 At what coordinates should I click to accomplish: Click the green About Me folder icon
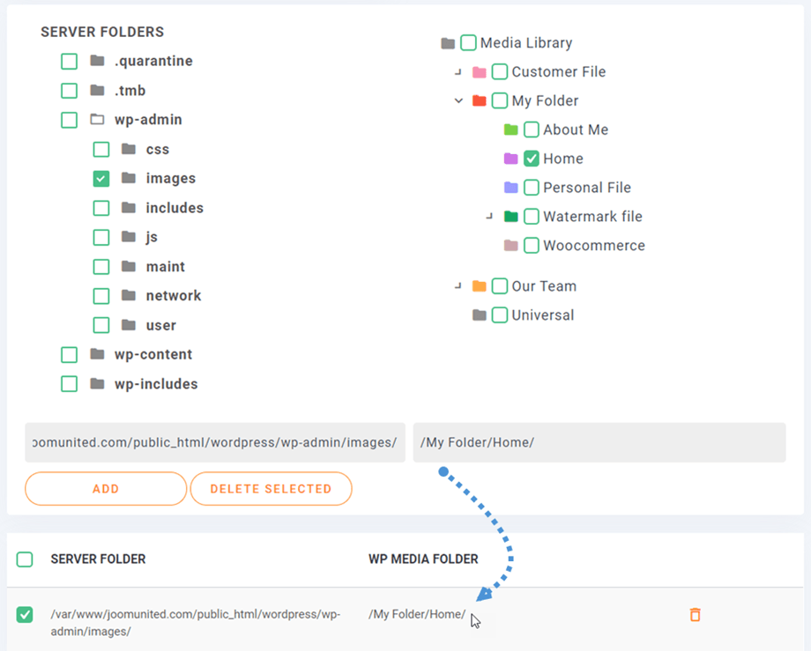coord(511,129)
